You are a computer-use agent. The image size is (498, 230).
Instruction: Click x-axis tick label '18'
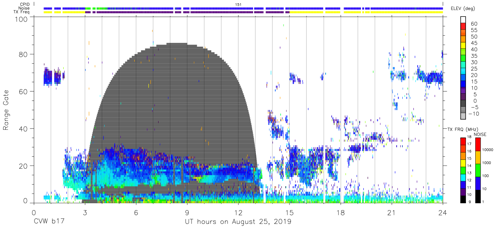pyautogui.click(x=341, y=213)
